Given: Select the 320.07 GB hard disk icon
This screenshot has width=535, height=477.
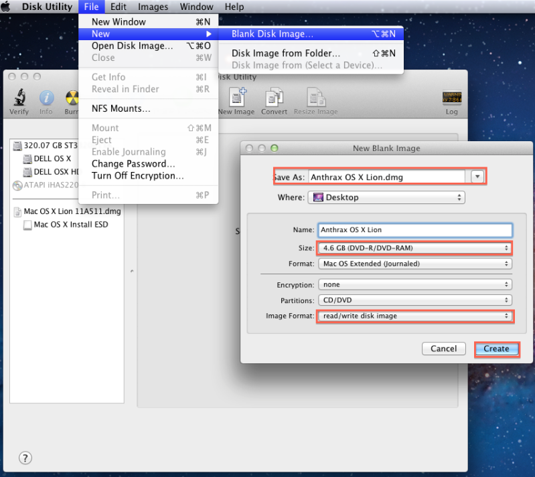Looking at the screenshot, I should 17,146.
